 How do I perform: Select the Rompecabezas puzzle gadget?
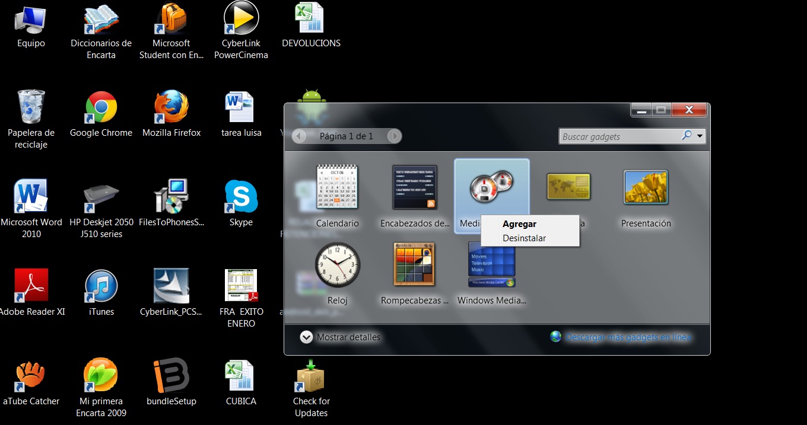pyautogui.click(x=415, y=273)
